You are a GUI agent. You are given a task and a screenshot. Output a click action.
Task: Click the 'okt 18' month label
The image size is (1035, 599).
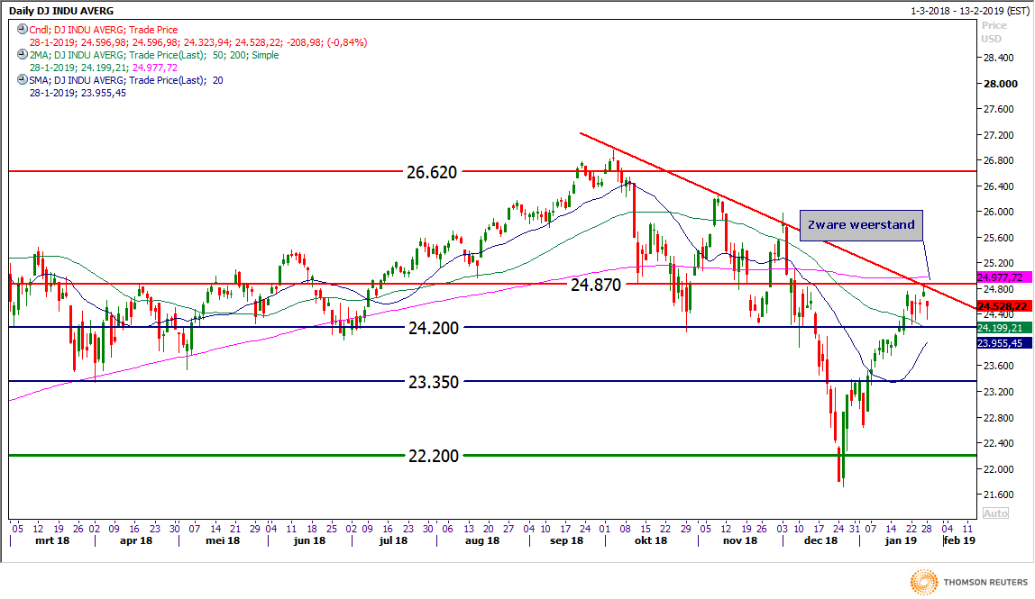click(651, 541)
